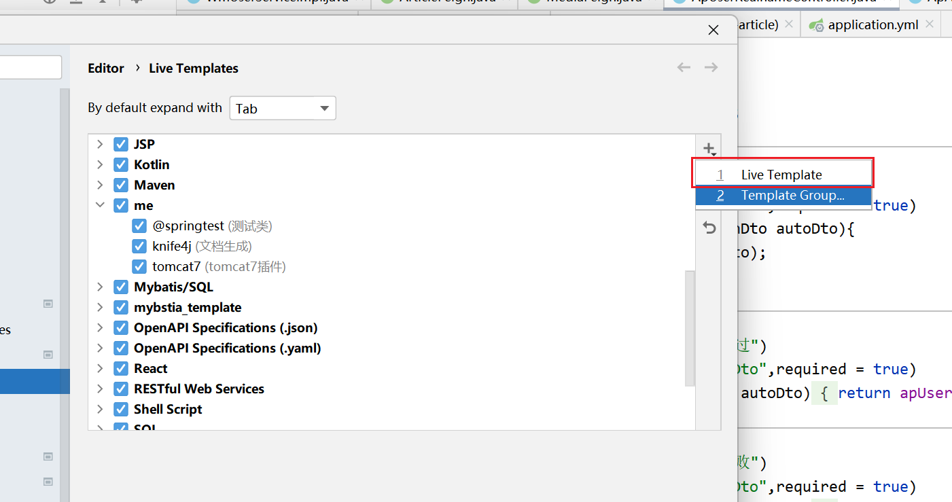Toggle the React group checkbox
952x502 pixels.
(x=121, y=368)
